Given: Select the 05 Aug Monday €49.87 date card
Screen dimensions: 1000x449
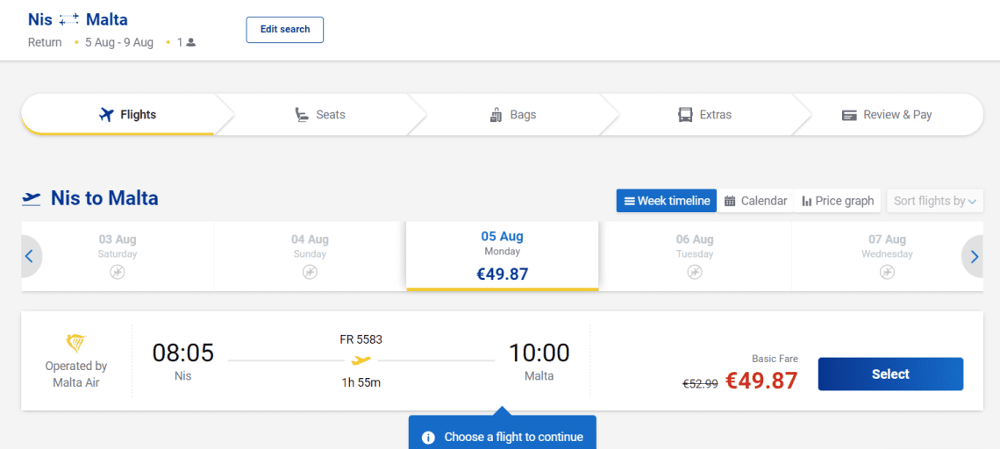Looking at the screenshot, I should click(503, 256).
